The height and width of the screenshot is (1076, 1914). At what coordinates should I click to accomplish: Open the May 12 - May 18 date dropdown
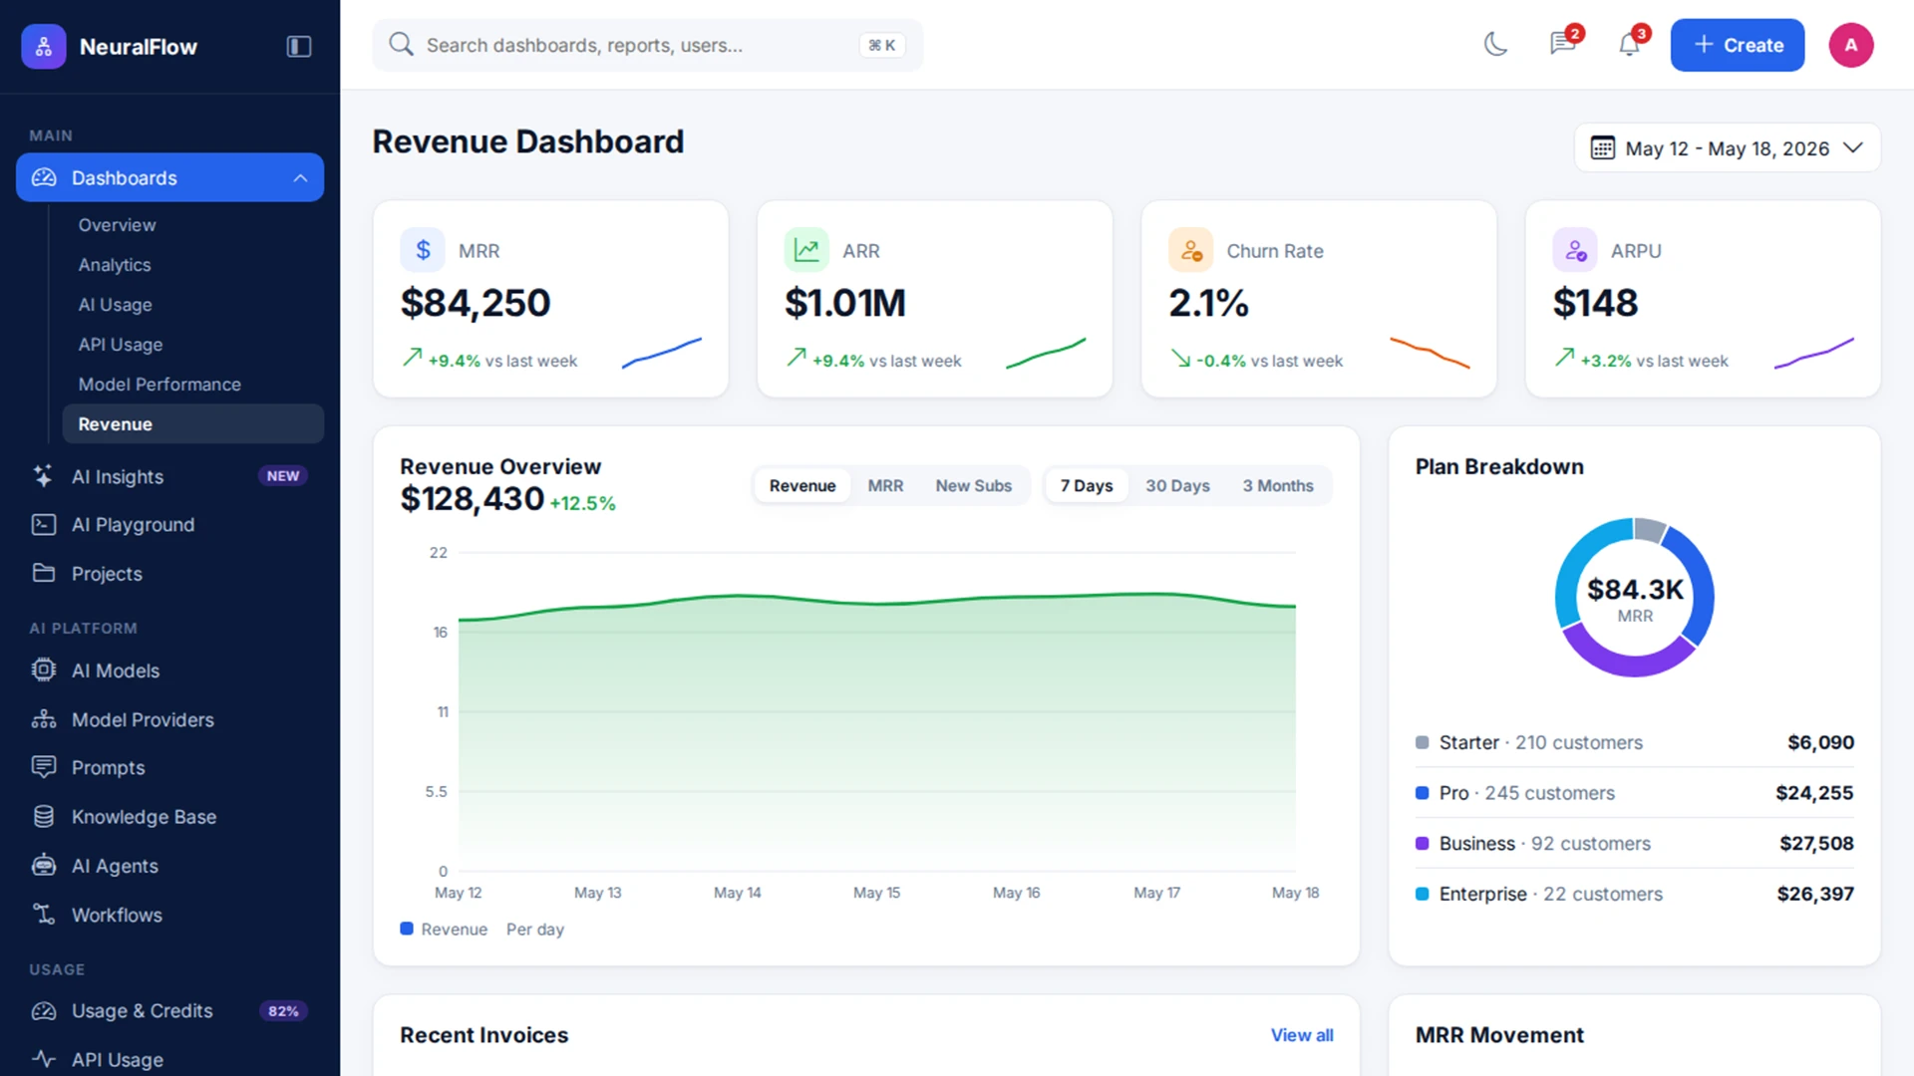1728,147
